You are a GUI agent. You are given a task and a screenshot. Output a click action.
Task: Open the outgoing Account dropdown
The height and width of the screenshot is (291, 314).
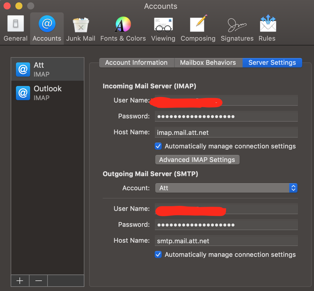(x=226, y=188)
